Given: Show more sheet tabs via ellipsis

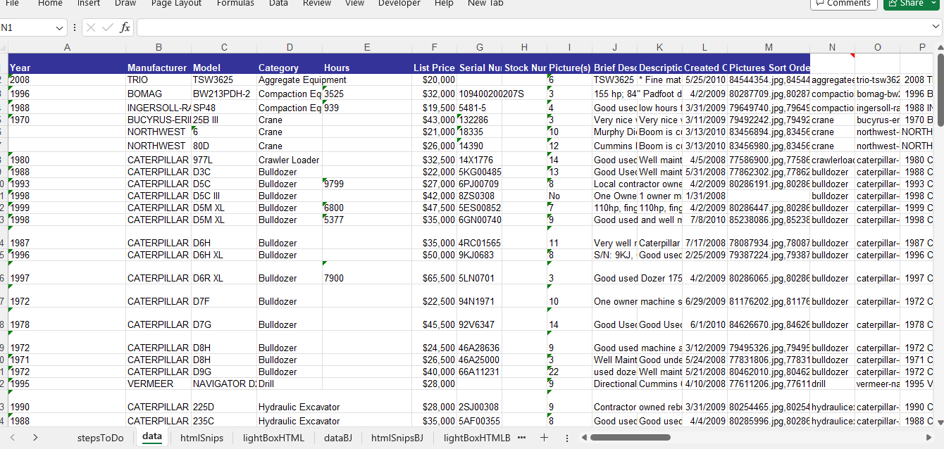Looking at the screenshot, I should [x=521, y=438].
